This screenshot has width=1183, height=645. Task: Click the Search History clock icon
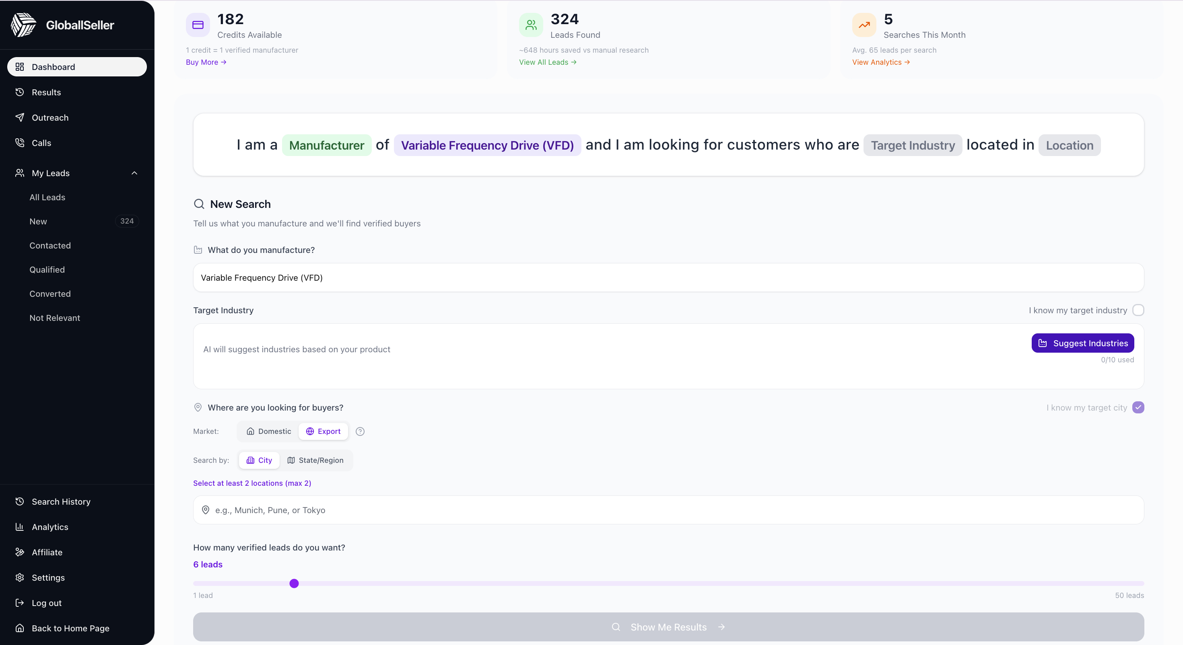(19, 501)
